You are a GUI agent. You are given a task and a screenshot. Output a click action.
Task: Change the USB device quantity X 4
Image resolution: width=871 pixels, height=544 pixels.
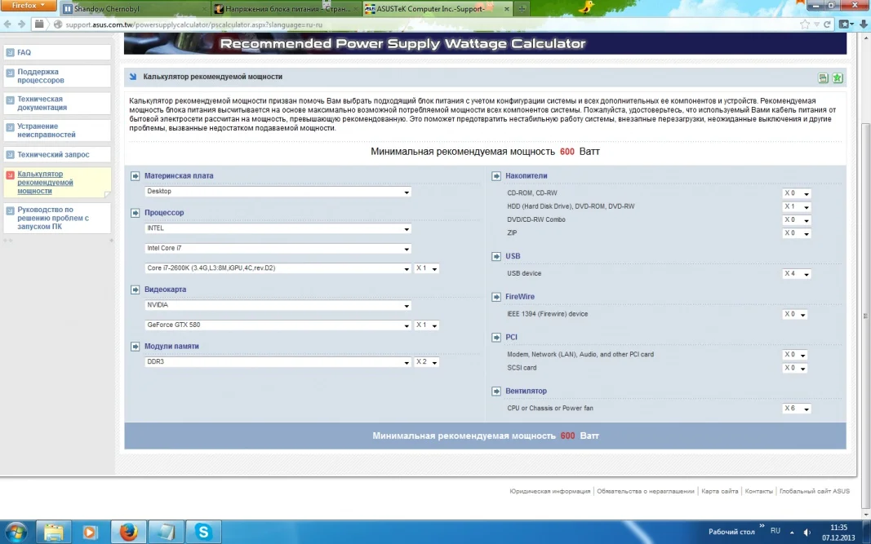pyautogui.click(x=797, y=274)
